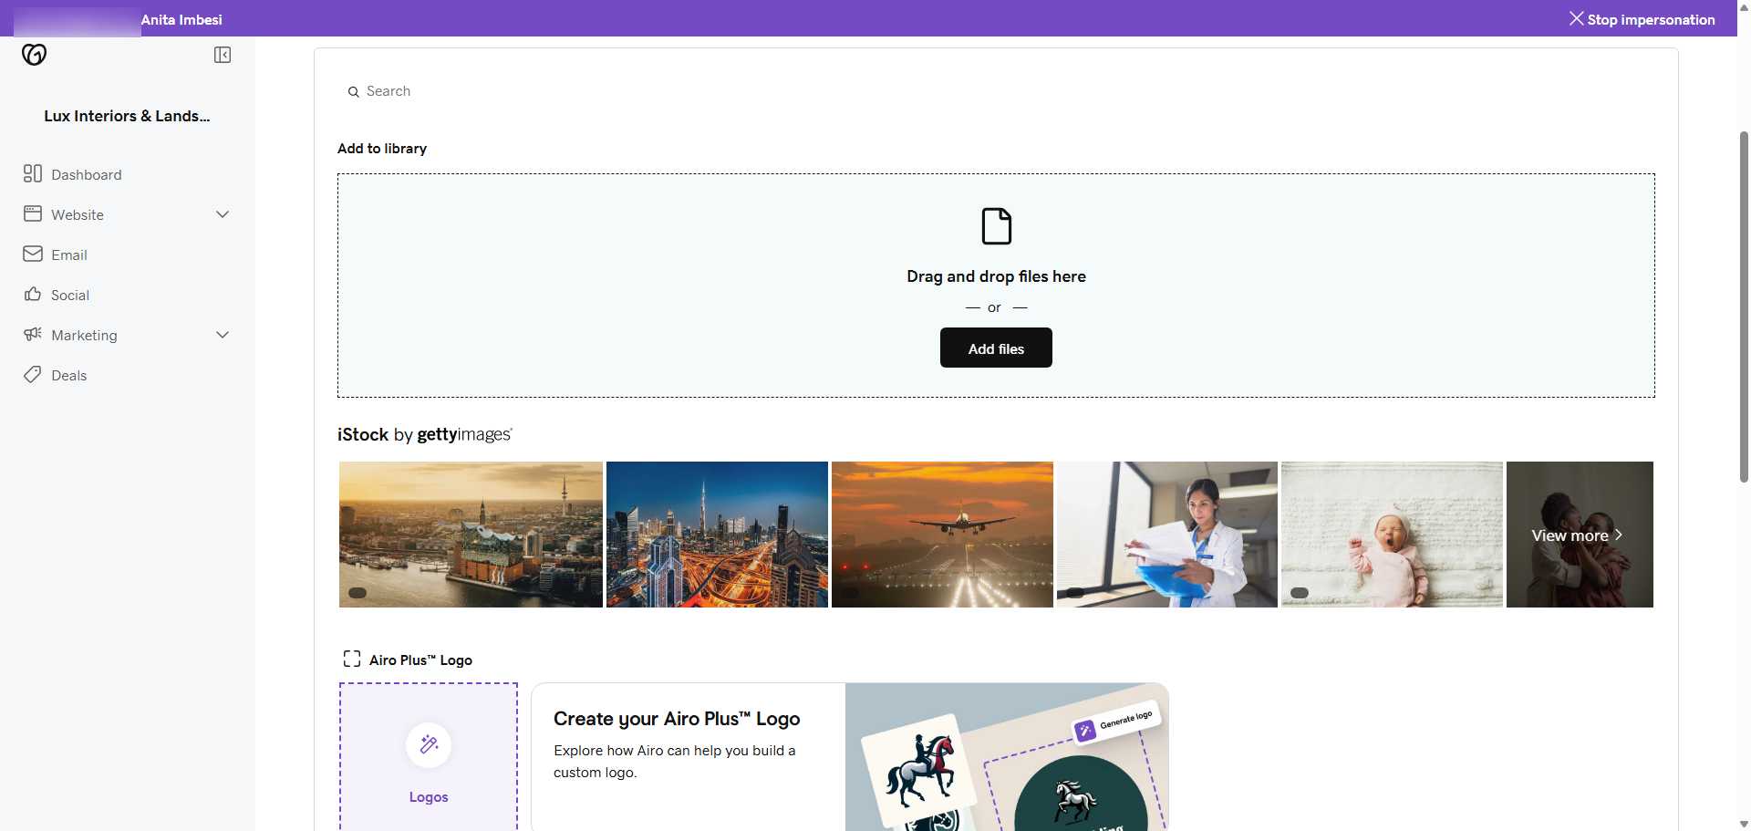Collapse the sidebar panel icon
This screenshot has width=1751, height=831.
[x=223, y=55]
